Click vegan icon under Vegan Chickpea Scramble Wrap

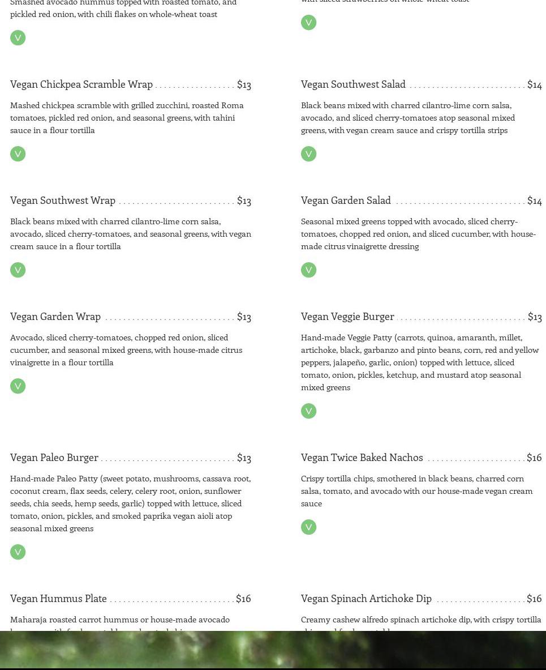tap(18, 154)
